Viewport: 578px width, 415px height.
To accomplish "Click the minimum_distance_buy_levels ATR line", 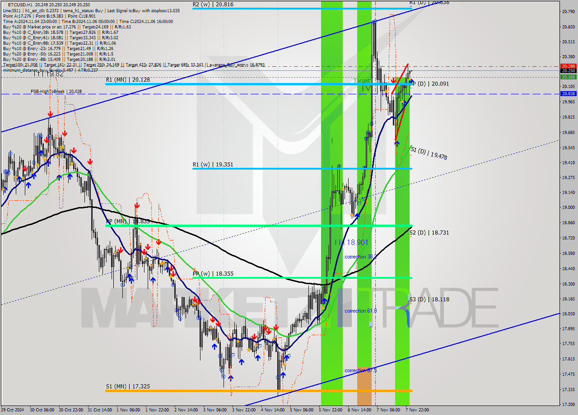I will coord(50,70).
